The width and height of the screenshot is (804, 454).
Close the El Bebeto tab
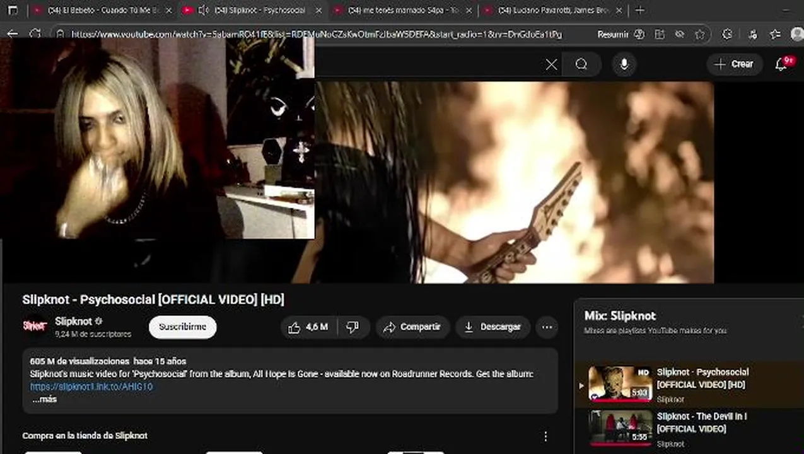click(x=168, y=11)
